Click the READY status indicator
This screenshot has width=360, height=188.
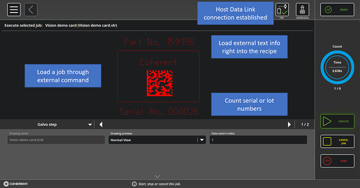337,10
